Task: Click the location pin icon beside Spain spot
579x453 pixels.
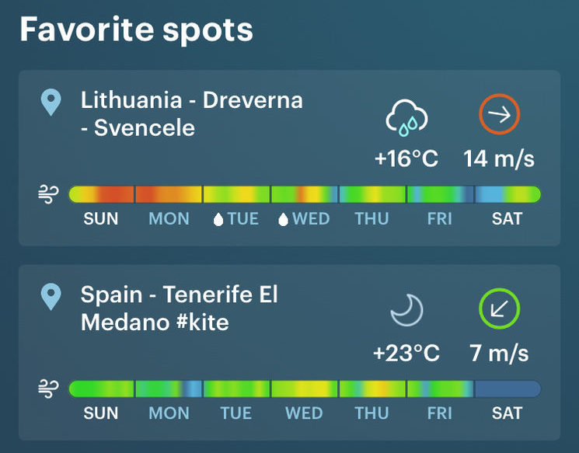Action: tap(51, 297)
